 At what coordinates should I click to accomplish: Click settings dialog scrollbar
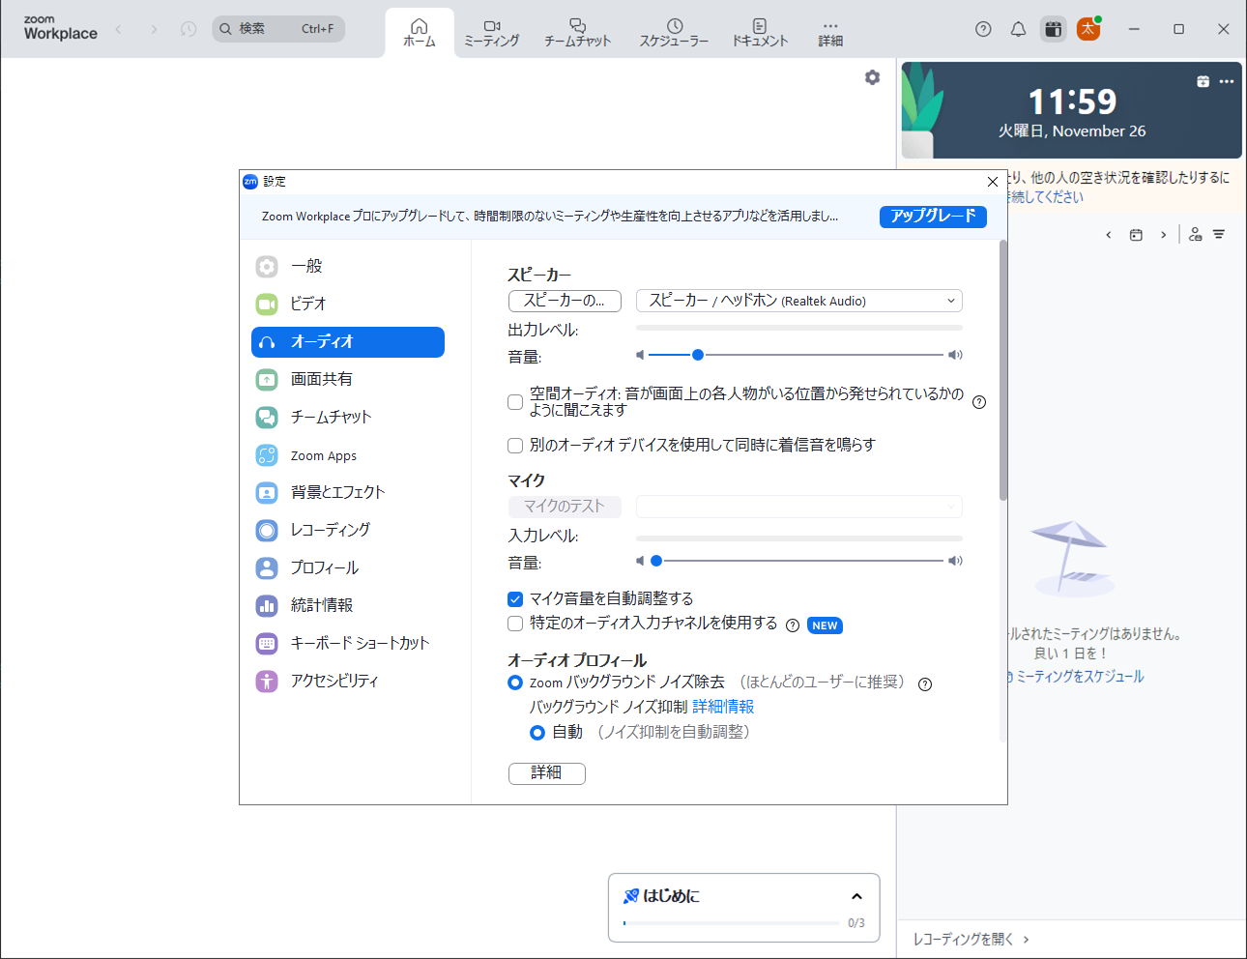coord(1003,369)
